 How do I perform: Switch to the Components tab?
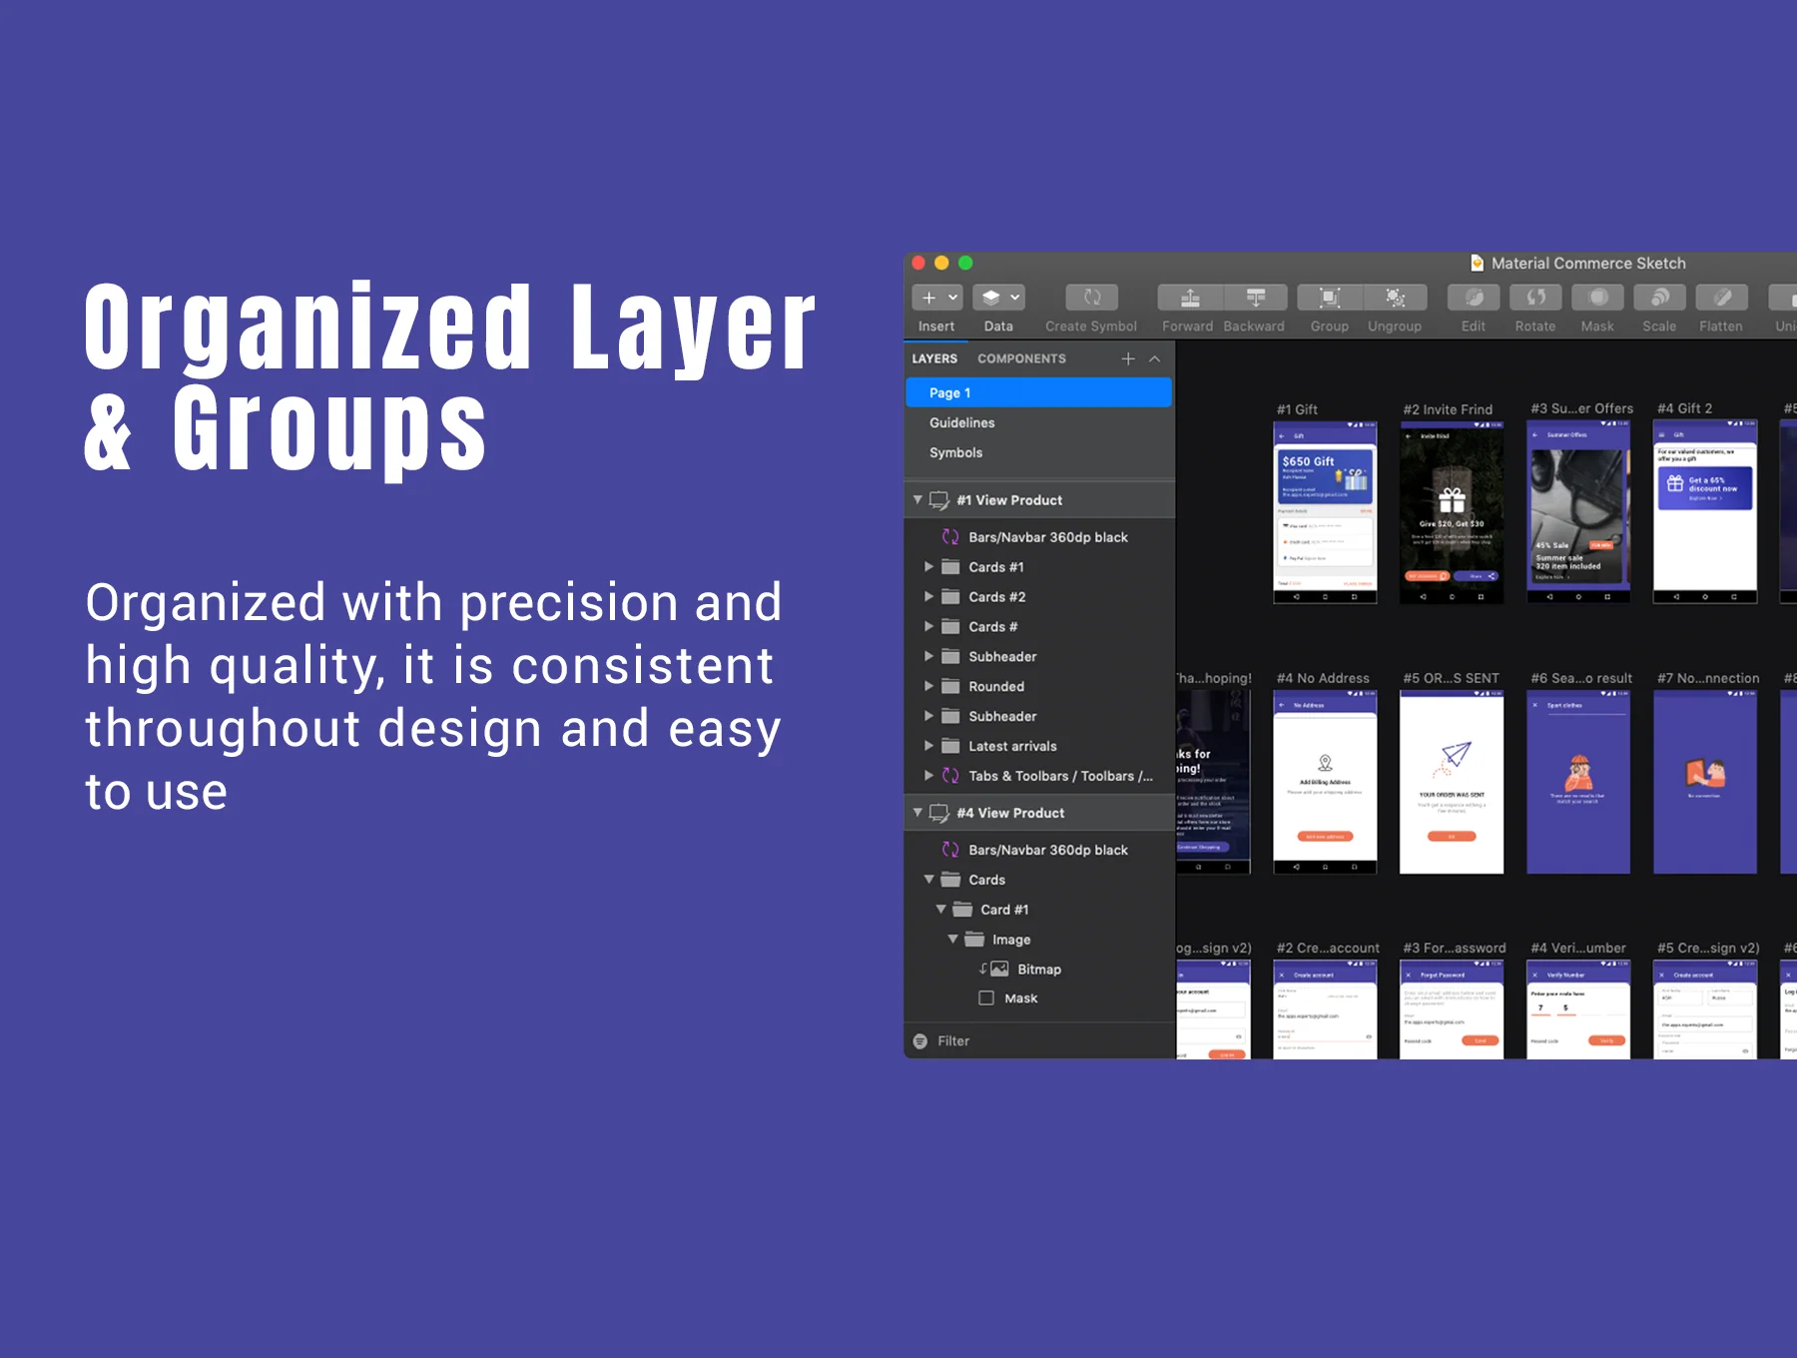tap(1021, 358)
